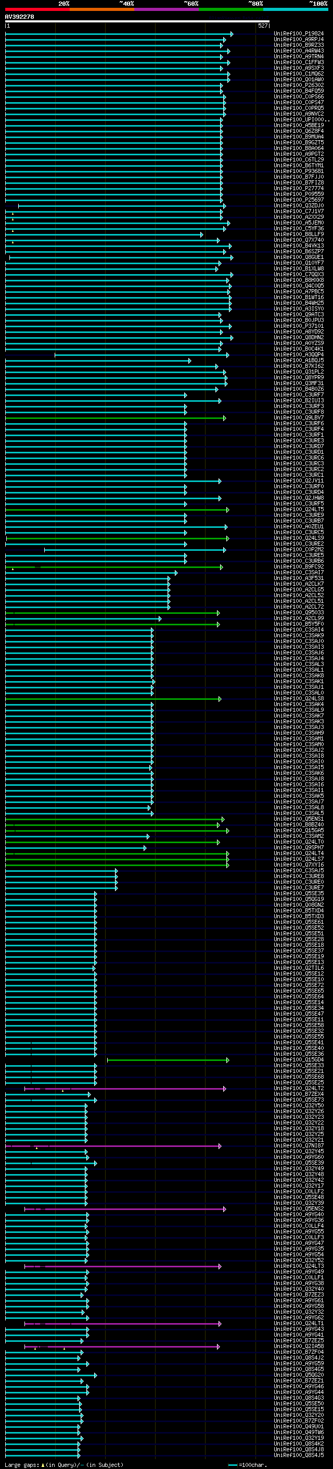Open hit UniRef100_A2CLK7
The height and width of the screenshot is (1469, 333).
click(x=298, y=584)
